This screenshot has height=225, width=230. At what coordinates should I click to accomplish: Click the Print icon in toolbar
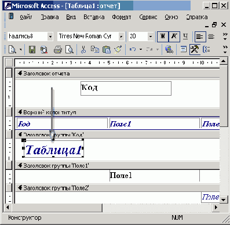pos(58,50)
